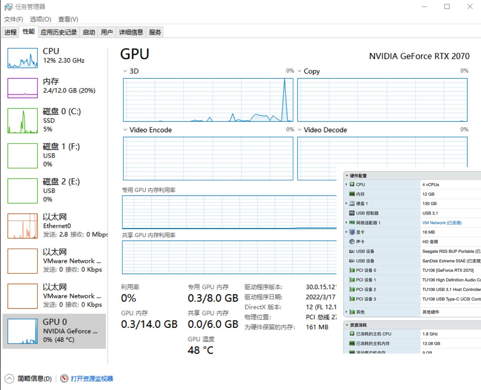Click the 硬盘 1 disk icon
This screenshot has width=481, height=390.
tap(352, 203)
